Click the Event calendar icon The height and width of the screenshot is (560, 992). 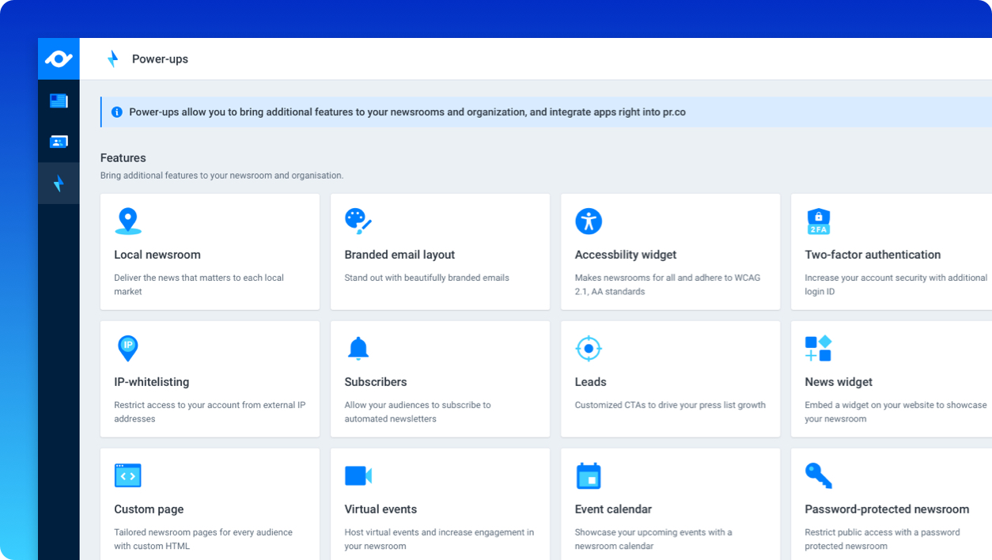tap(589, 475)
